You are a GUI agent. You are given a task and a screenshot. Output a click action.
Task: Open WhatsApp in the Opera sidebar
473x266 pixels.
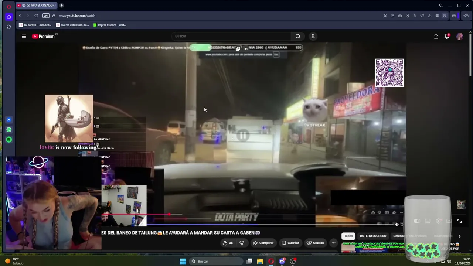coord(9,130)
